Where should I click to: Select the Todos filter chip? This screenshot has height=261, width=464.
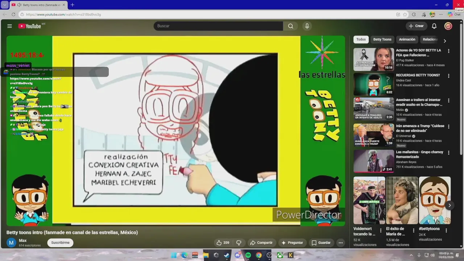tap(361, 40)
